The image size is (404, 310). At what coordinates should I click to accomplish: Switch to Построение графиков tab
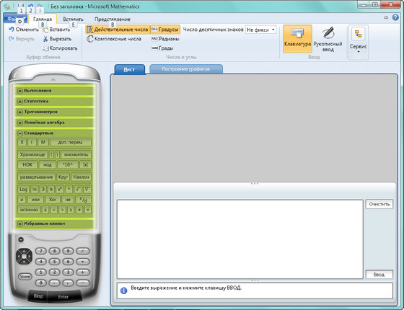point(186,69)
